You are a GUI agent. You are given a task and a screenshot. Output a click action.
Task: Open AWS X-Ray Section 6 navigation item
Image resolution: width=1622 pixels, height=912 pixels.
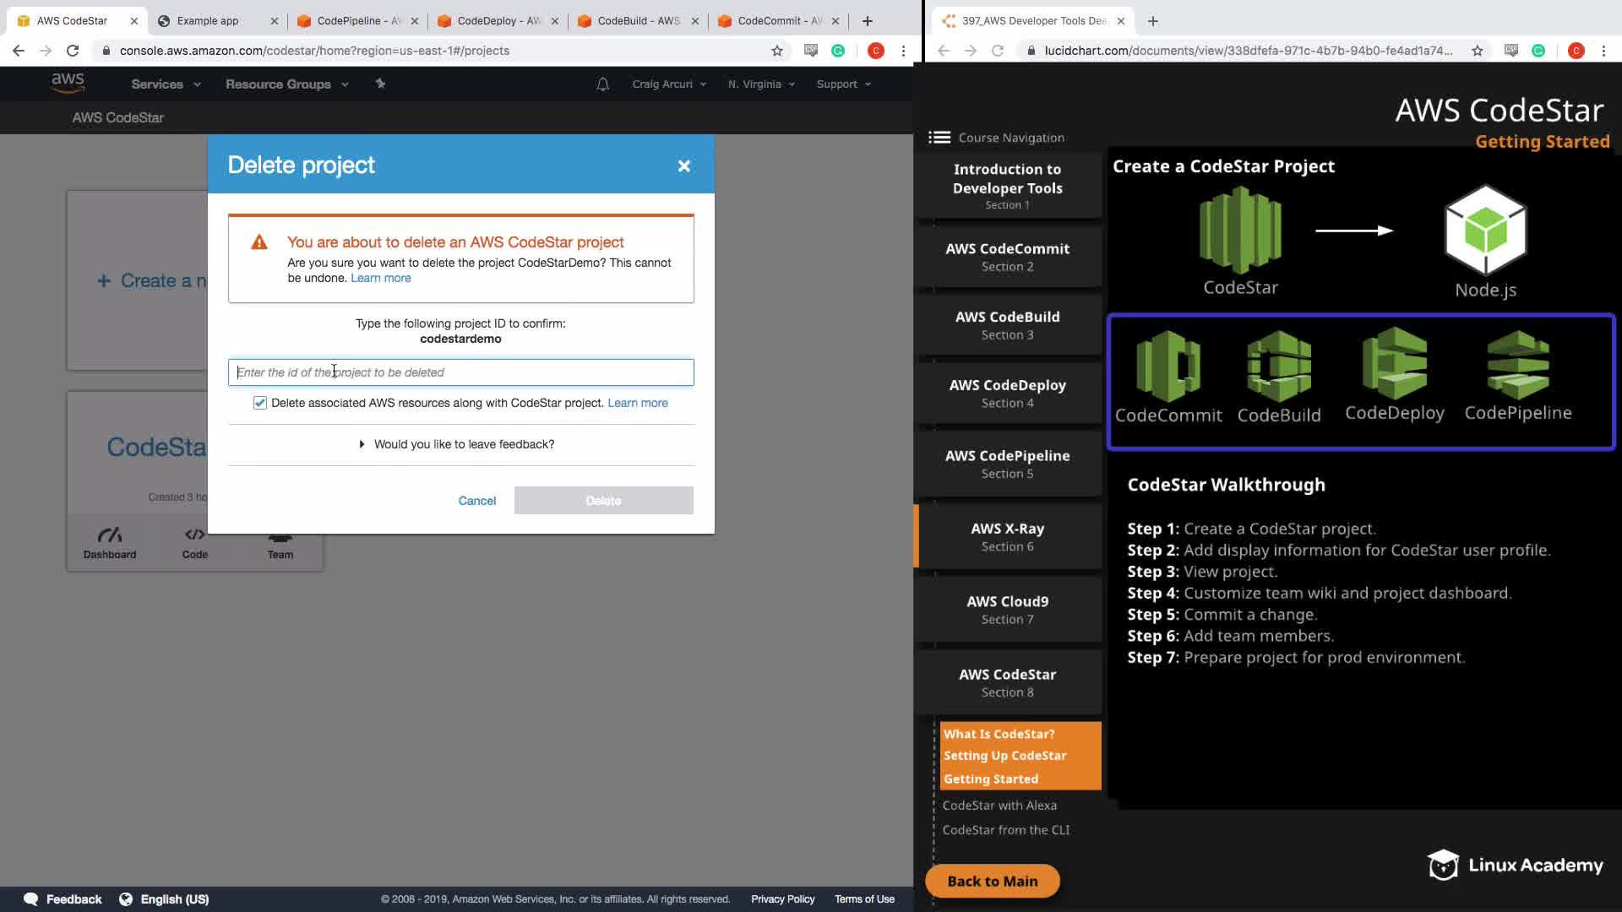click(x=1007, y=537)
